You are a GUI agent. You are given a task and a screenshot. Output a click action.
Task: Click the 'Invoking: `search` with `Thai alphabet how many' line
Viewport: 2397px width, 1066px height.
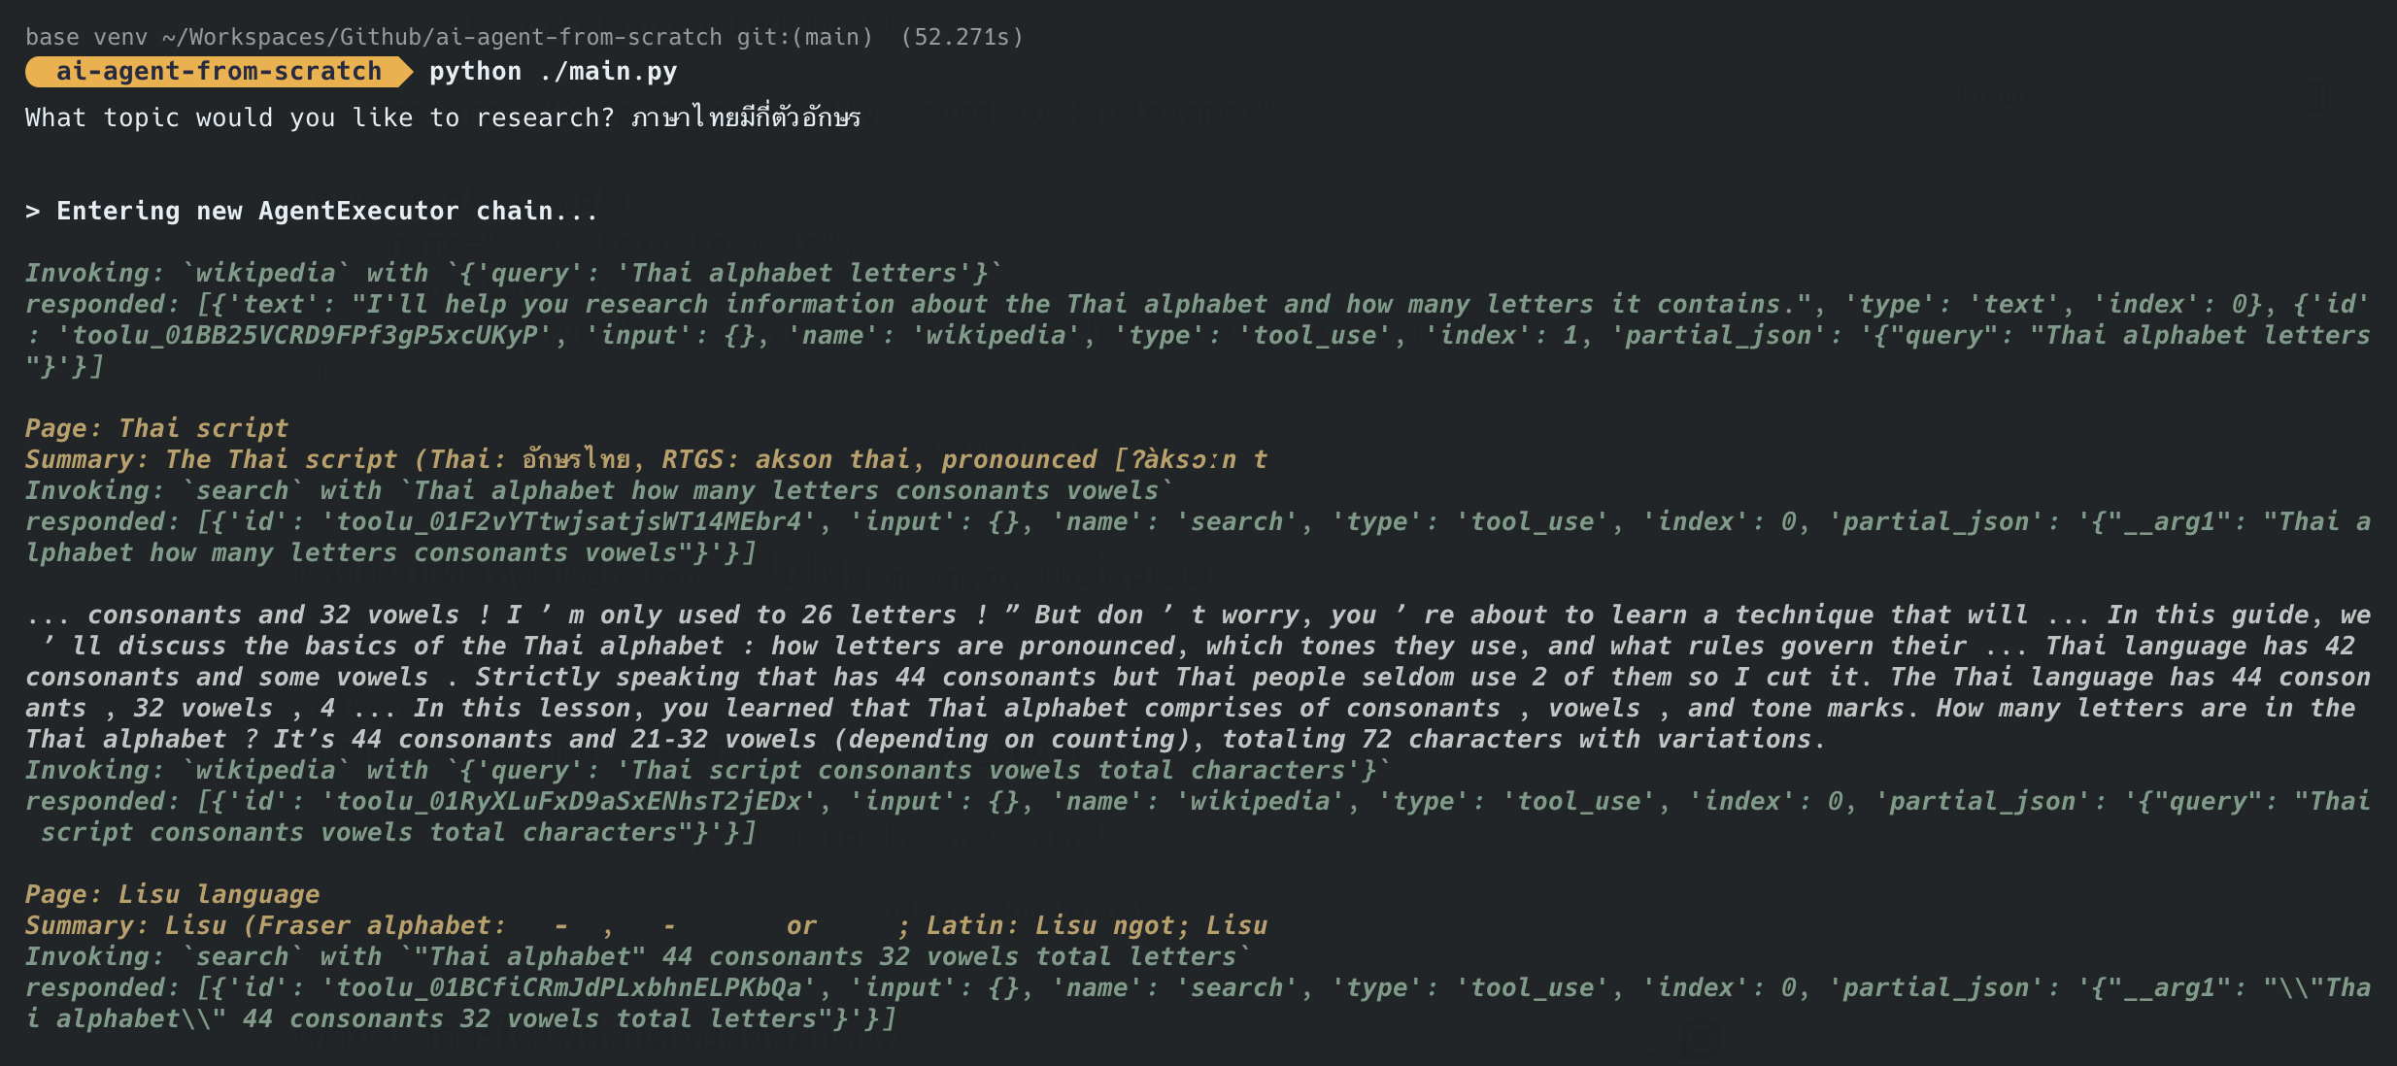pos(599,490)
